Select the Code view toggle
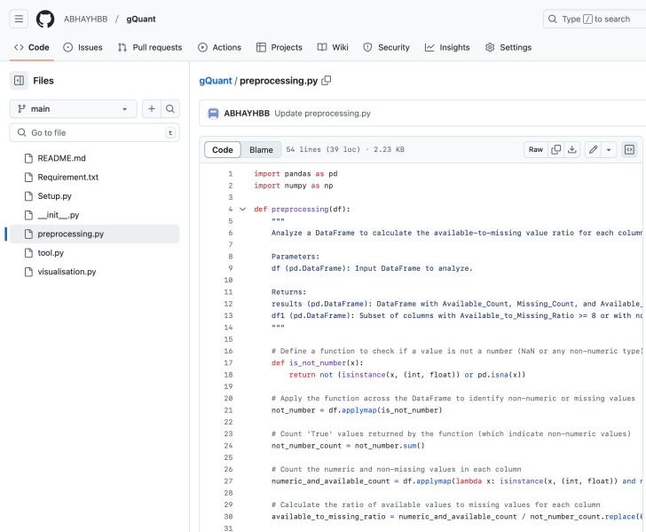The width and height of the screenshot is (646, 532). tap(223, 150)
